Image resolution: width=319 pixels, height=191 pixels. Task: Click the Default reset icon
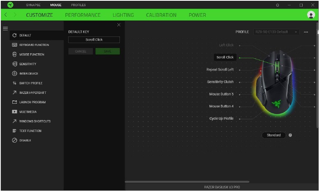pos(14,35)
